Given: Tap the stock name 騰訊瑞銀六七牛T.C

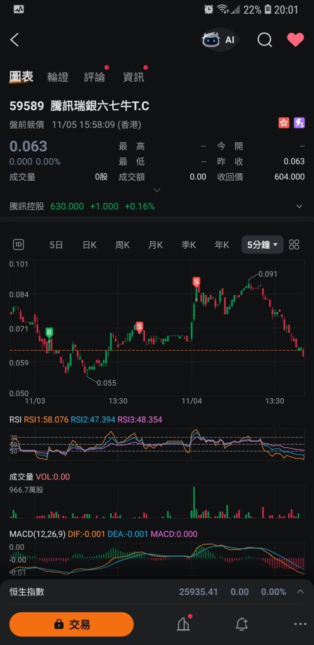Looking at the screenshot, I should point(100,106).
